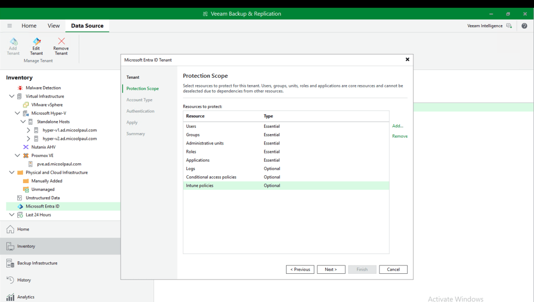This screenshot has width=534, height=302.
Task: Select Protection Scope wizard step
Action: coord(143,89)
